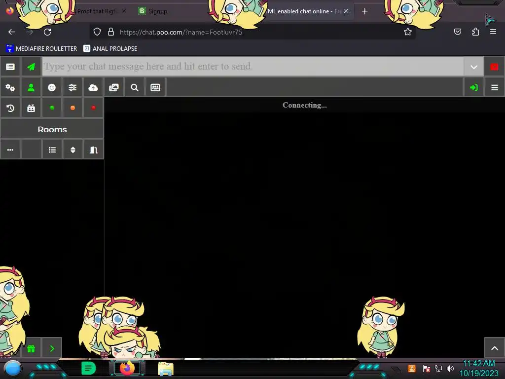Set status to red busy dot
The image size is (505, 379).
coord(93,108)
